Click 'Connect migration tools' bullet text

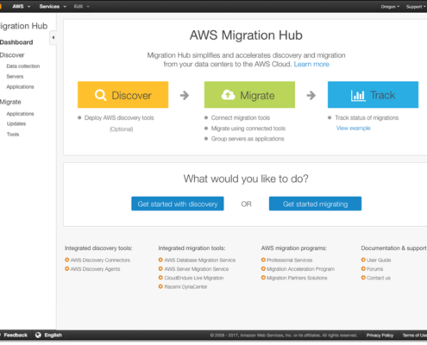[241, 118]
